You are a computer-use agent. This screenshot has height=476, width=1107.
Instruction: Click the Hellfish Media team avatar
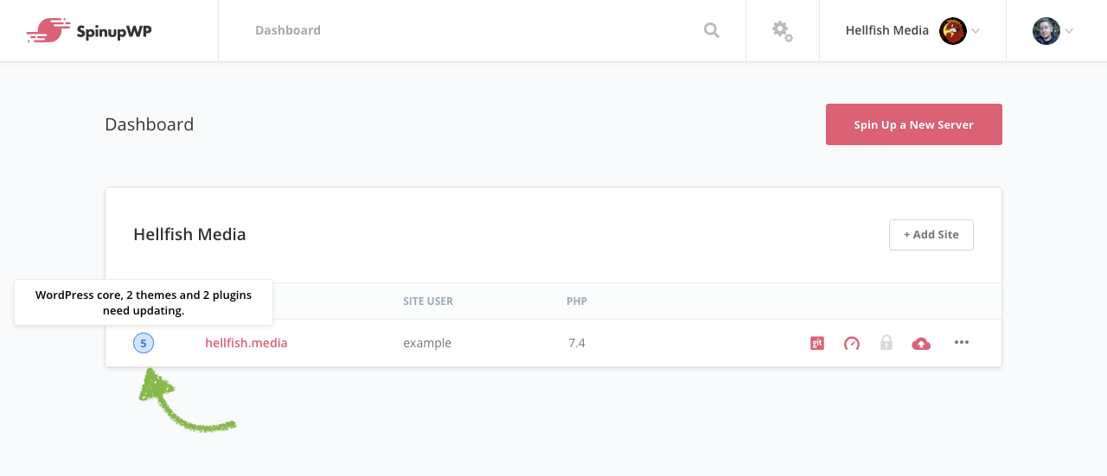click(x=953, y=31)
